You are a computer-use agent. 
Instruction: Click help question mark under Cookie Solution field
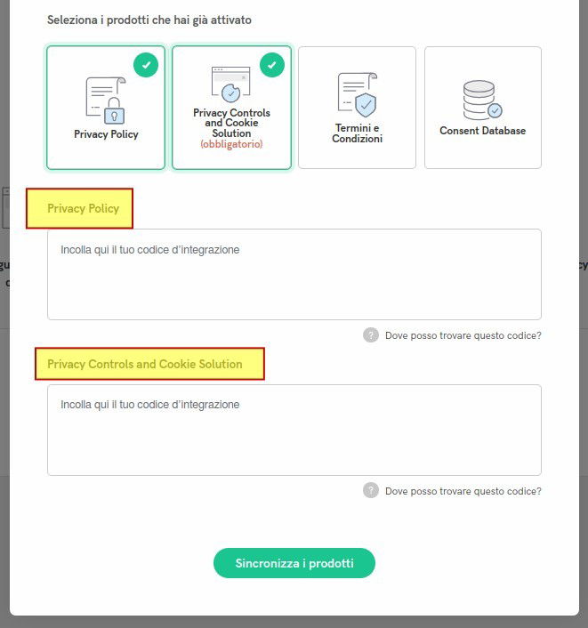click(x=371, y=491)
